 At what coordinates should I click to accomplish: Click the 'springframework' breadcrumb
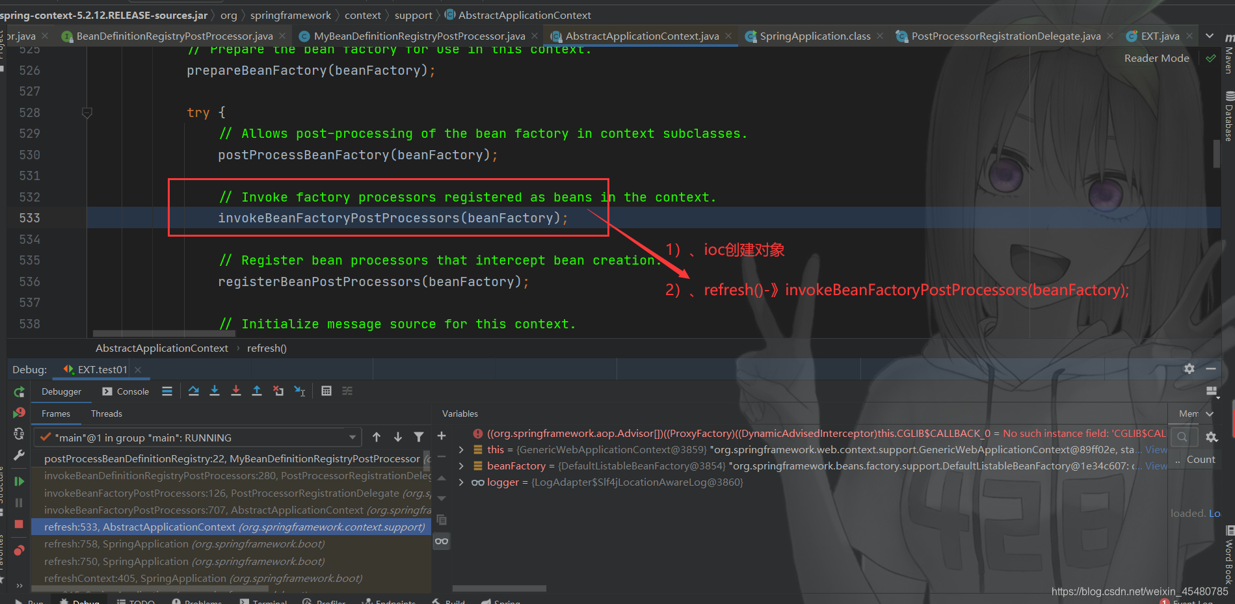coord(290,15)
